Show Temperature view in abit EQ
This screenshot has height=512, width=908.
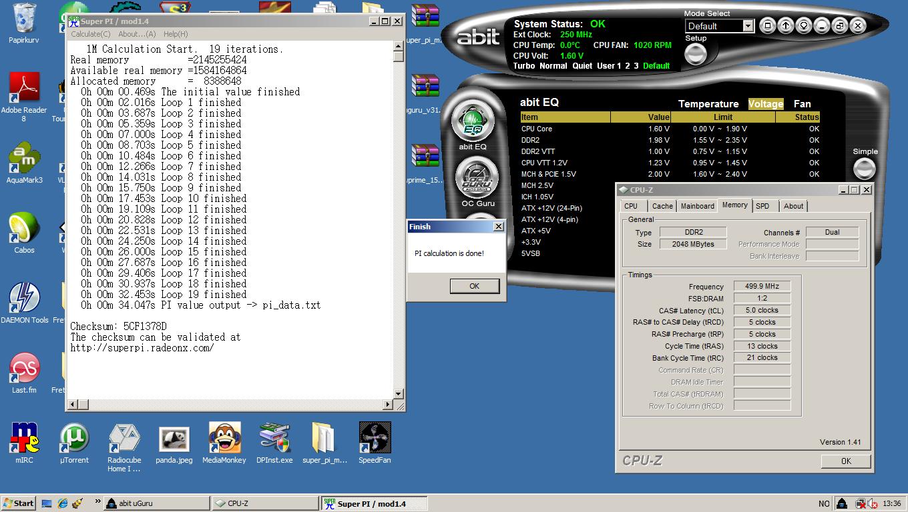coord(708,104)
